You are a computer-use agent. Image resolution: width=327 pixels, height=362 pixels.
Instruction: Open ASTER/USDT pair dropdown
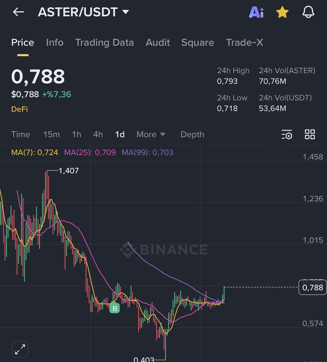click(x=83, y=12)
